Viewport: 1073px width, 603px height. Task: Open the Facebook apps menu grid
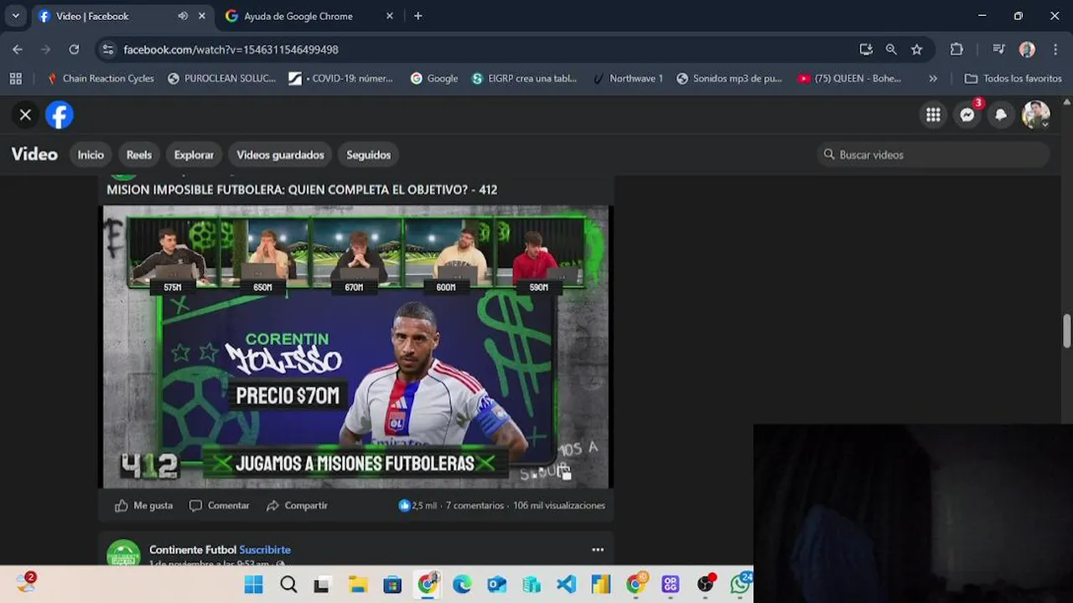pyautogui.click(x=933, y=115)
